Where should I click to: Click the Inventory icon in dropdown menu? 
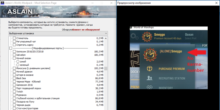pyautogui.click(x=150, y=87)
